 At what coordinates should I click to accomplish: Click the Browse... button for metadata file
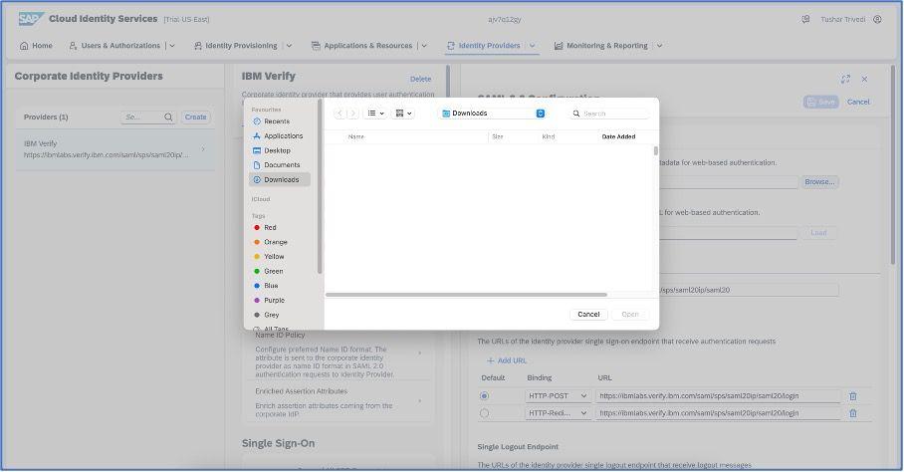(819, 182)
